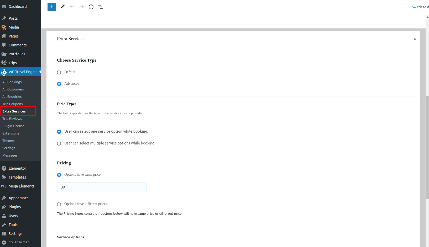429x247 pixels.
Task: Click the Appearance brush icon
Action: [4, 198]
